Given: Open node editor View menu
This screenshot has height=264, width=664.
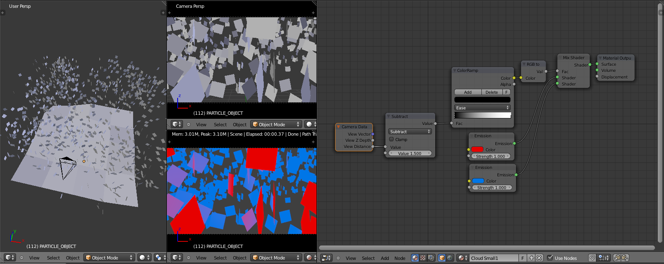Looking at the screenshot, I should tap(351, 258).
